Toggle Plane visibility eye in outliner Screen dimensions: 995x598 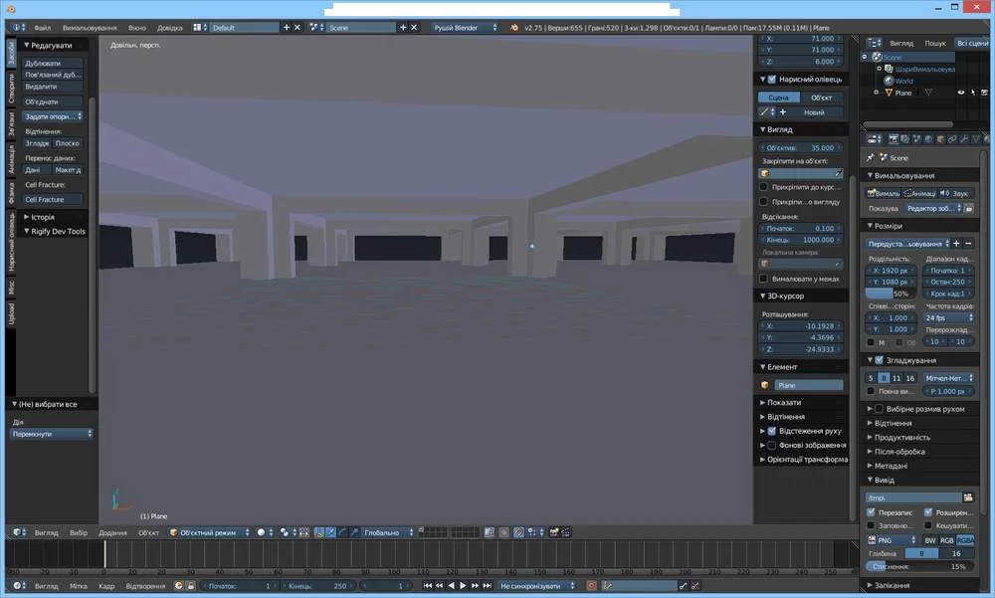961,93
